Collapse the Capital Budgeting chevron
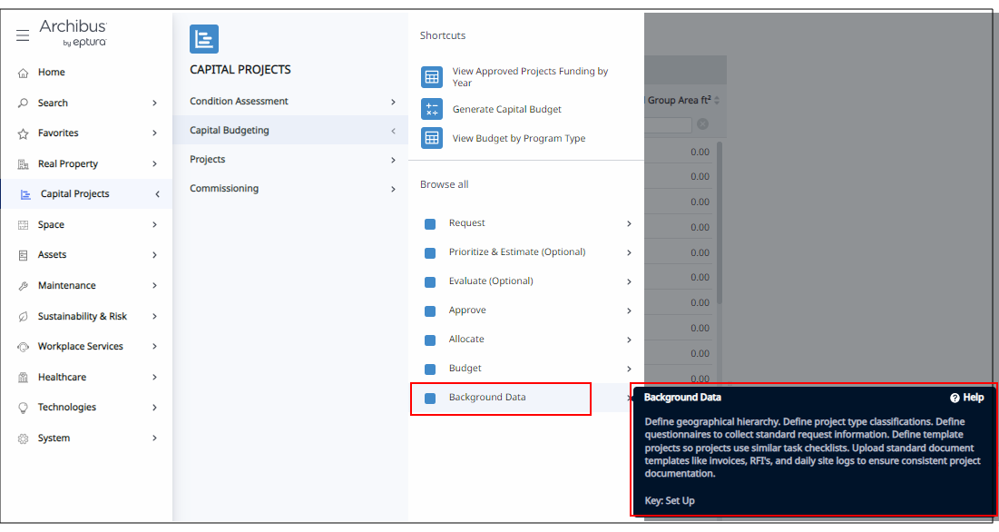 click(393, 131)
